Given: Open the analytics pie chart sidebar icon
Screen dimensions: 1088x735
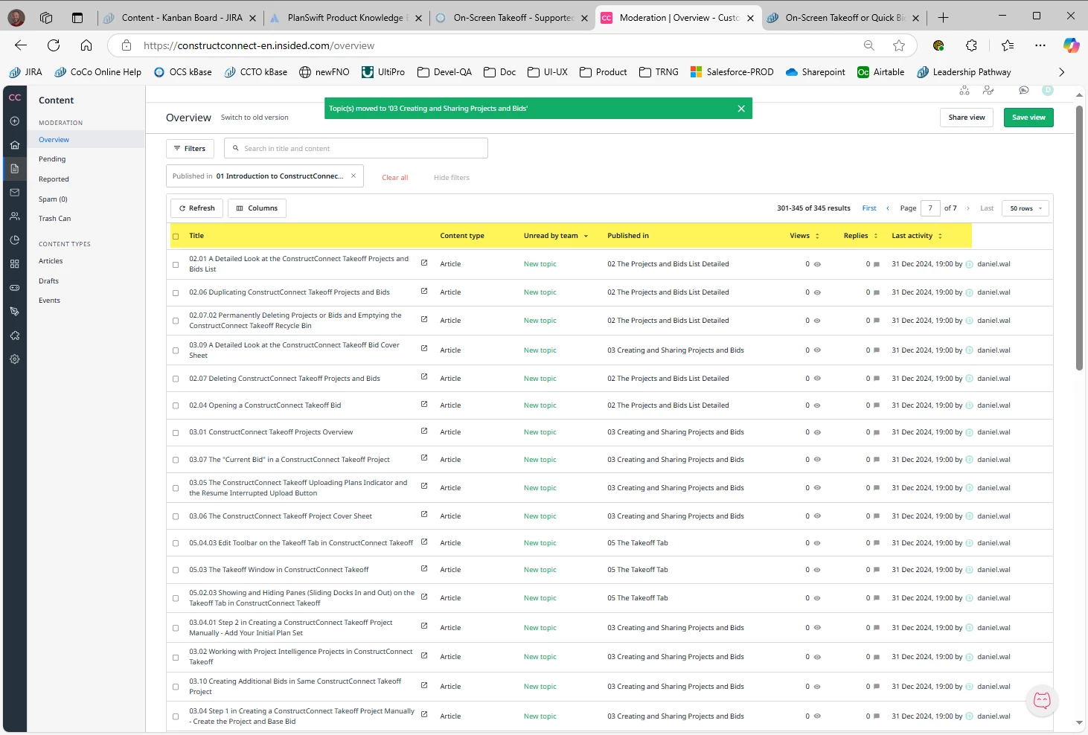Looking at the screenshot, I should tap(14, 240).
